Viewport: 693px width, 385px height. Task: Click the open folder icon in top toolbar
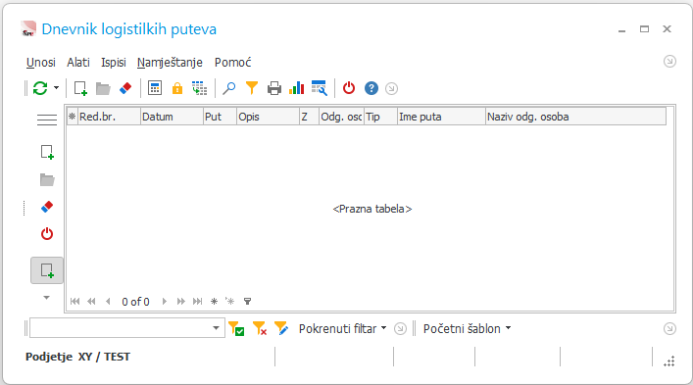pos(103,88)
